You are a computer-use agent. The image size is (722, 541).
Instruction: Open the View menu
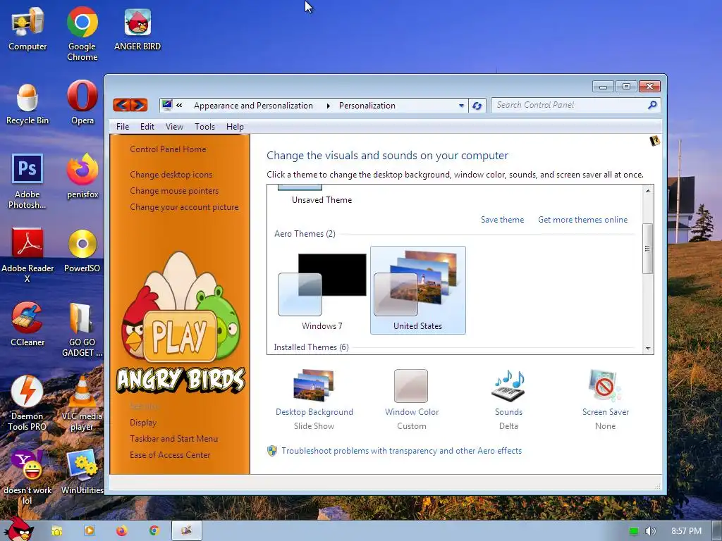point(175,127)
